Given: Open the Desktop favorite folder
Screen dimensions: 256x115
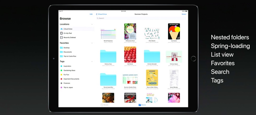Looking at the screenshot, I should 66,48.
